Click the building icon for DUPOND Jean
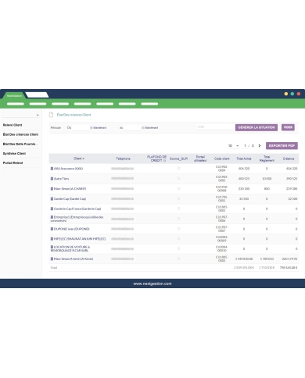The image size is (305, 378). (x=52, y=229)
